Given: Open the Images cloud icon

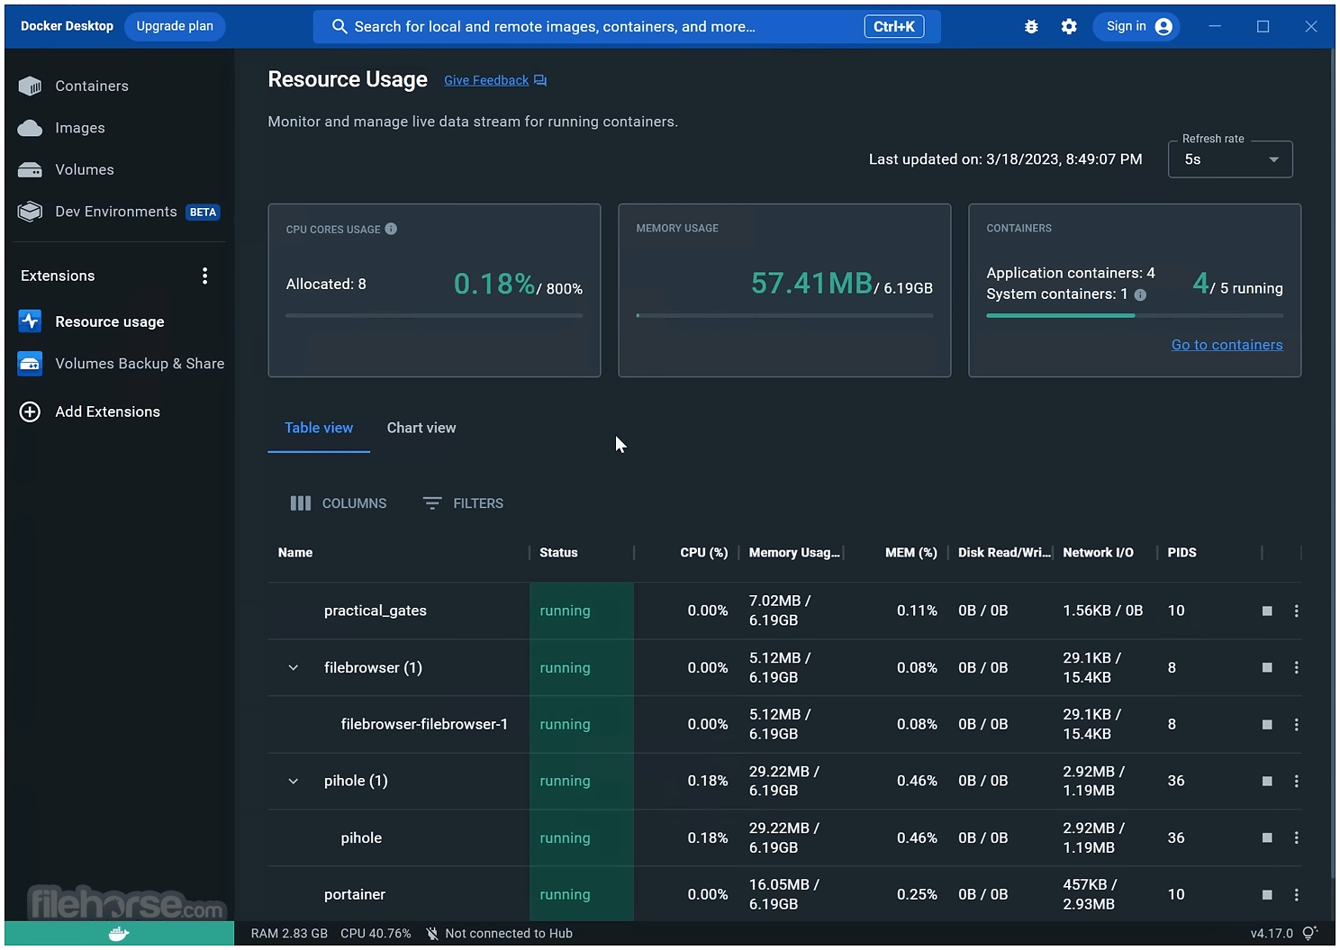Looking at the screenshot, I should [30, 128].
